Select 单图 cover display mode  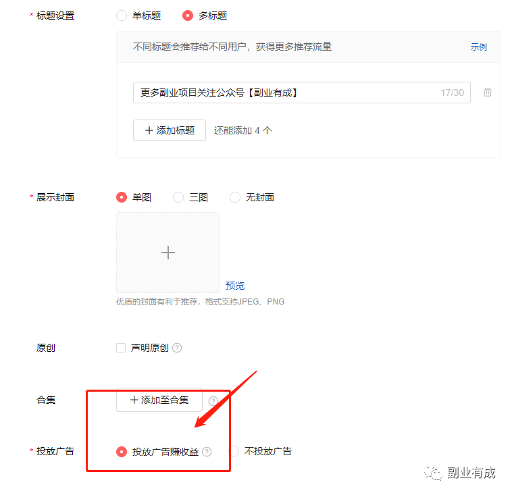pos(122,197)
